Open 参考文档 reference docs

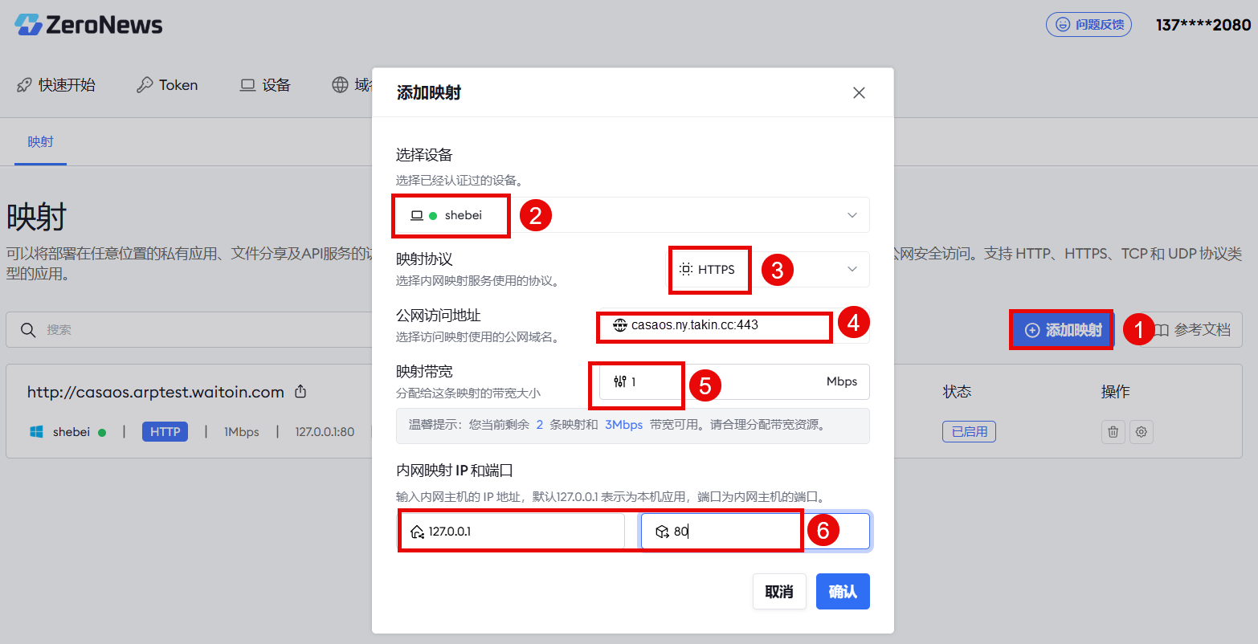click(x=1192, y=330)
